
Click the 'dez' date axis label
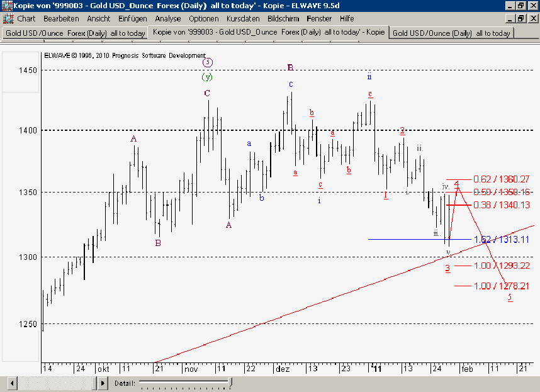pyautogui.click(x=283, y=369)
